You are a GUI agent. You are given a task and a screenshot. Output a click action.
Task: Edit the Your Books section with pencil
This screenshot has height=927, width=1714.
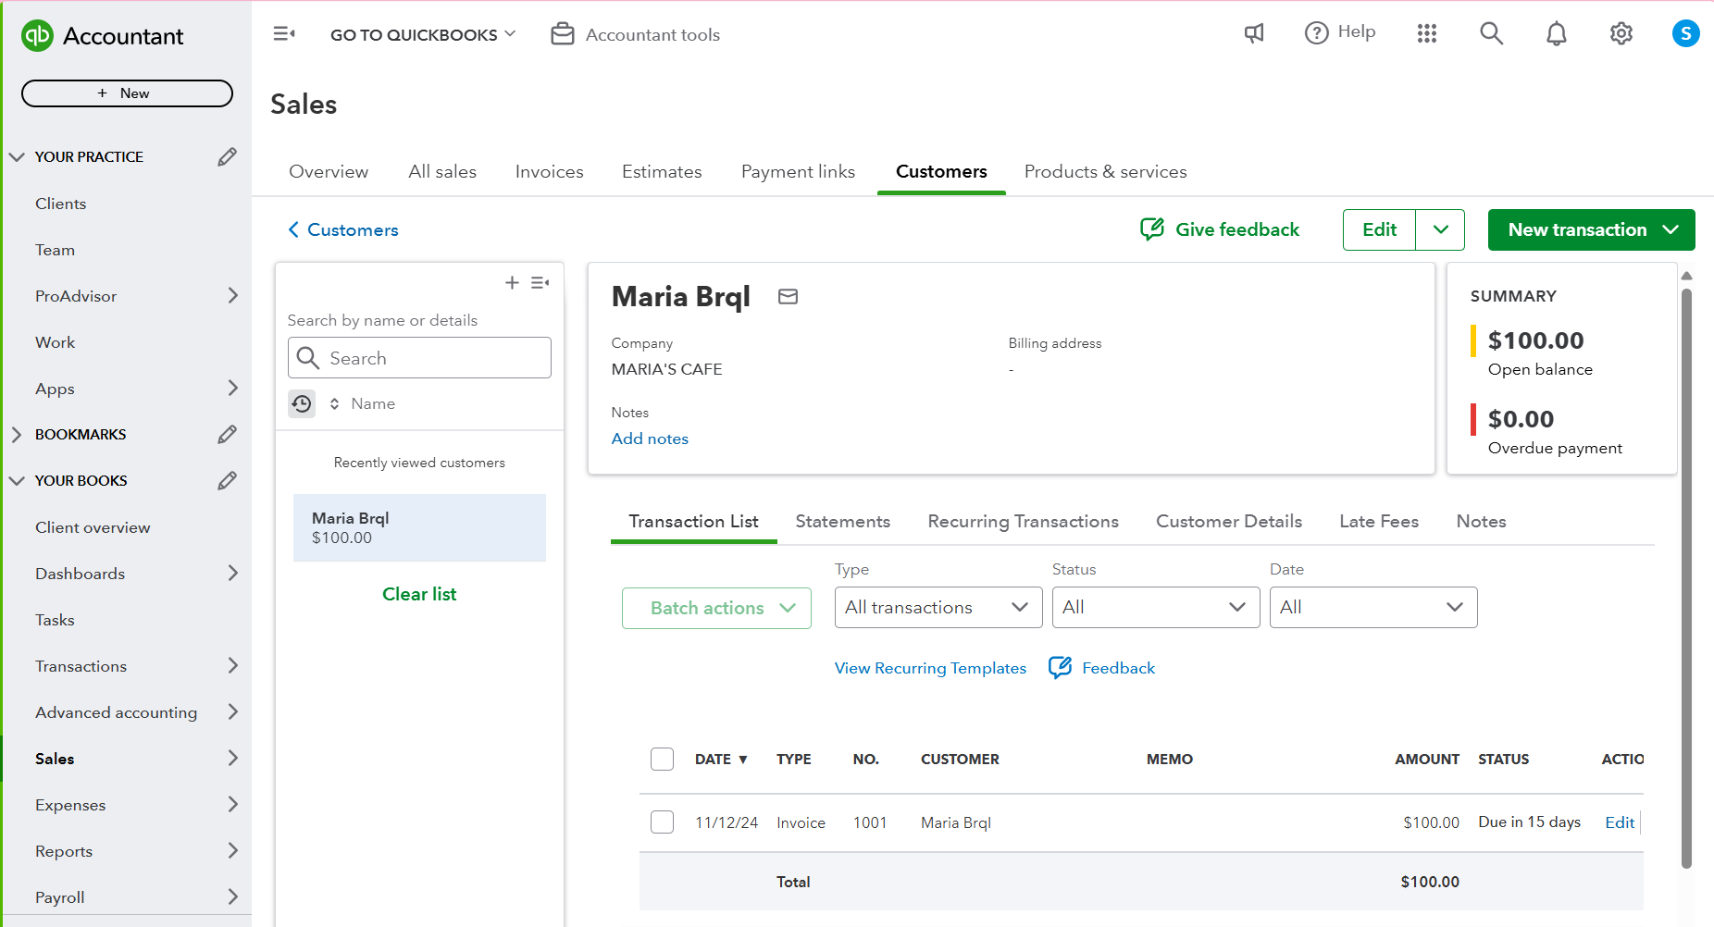[227, 480]
